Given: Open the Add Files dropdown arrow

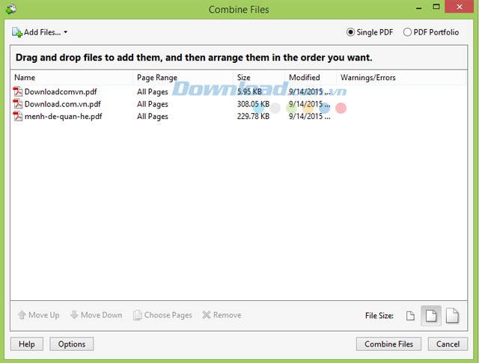Looking at the screenshot, I should tap(66, 33).
